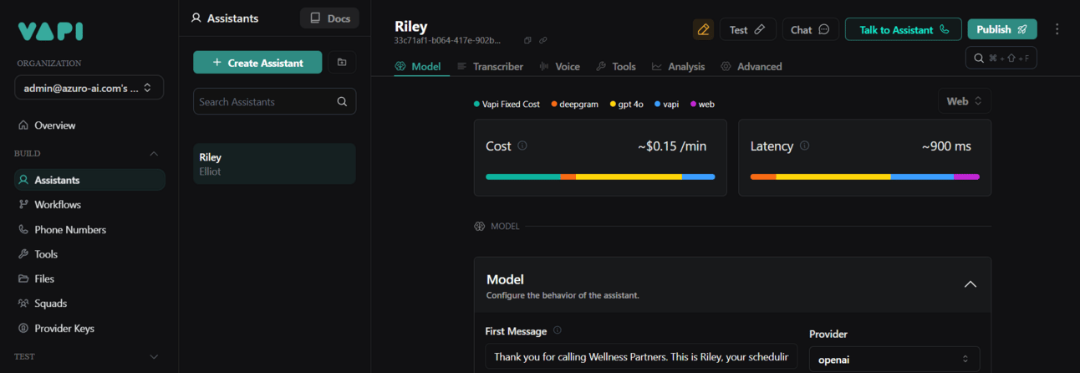This screenshot has height=373, width=1080.
Task: Open the quick search shortcut box
Action: click(x=1001, y=59)
